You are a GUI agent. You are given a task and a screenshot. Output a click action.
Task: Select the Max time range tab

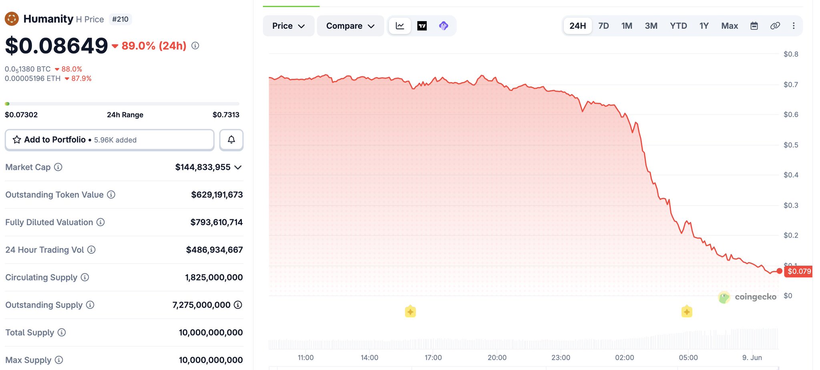click(x=730, y=26)
